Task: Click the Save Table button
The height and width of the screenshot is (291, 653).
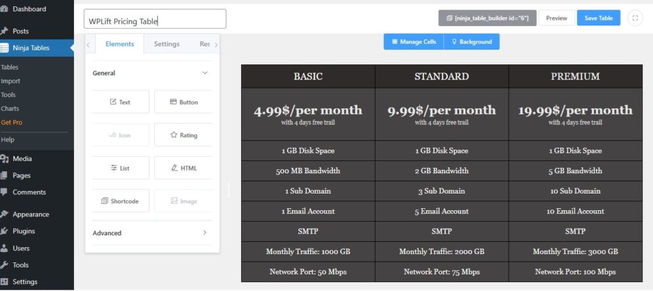Action: (x=598, y=18)
